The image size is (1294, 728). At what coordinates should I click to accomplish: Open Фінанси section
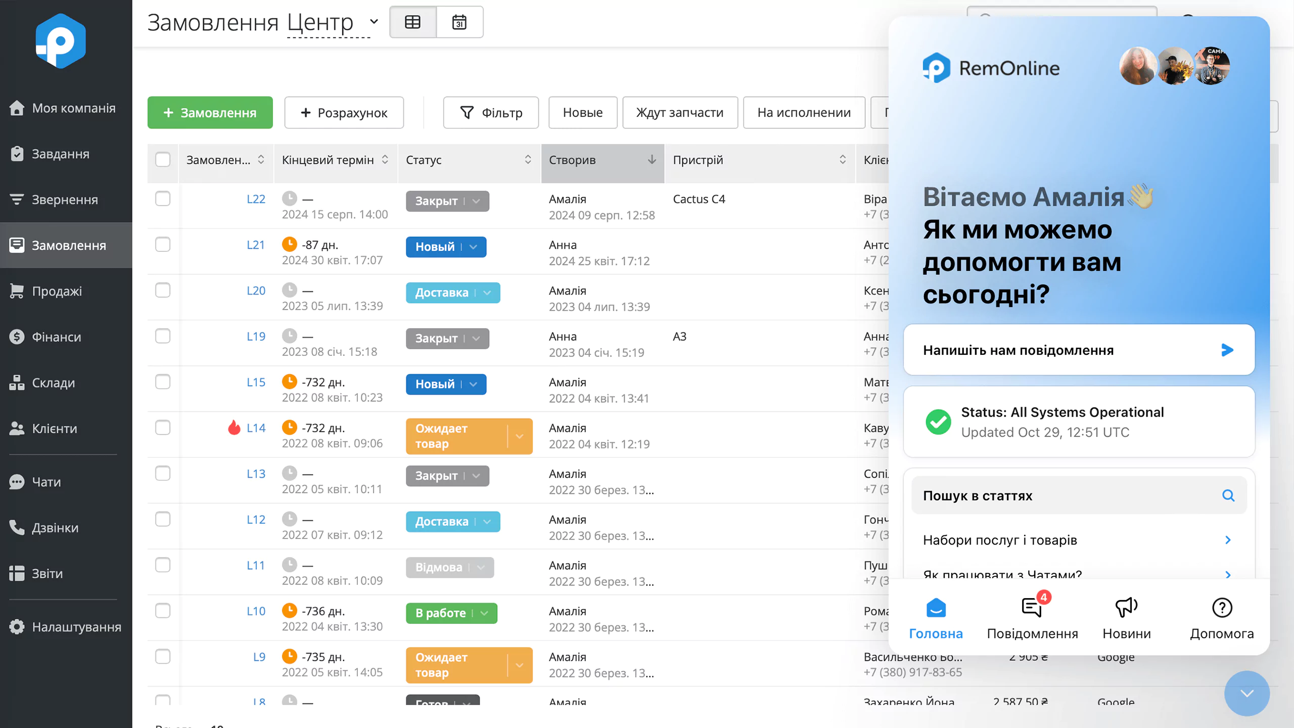[66, 337]
